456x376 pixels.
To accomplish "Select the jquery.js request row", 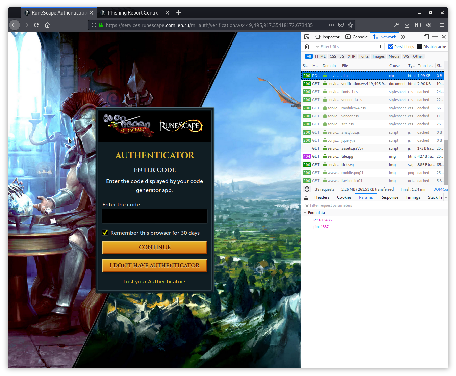I will (x=373, y=140).
